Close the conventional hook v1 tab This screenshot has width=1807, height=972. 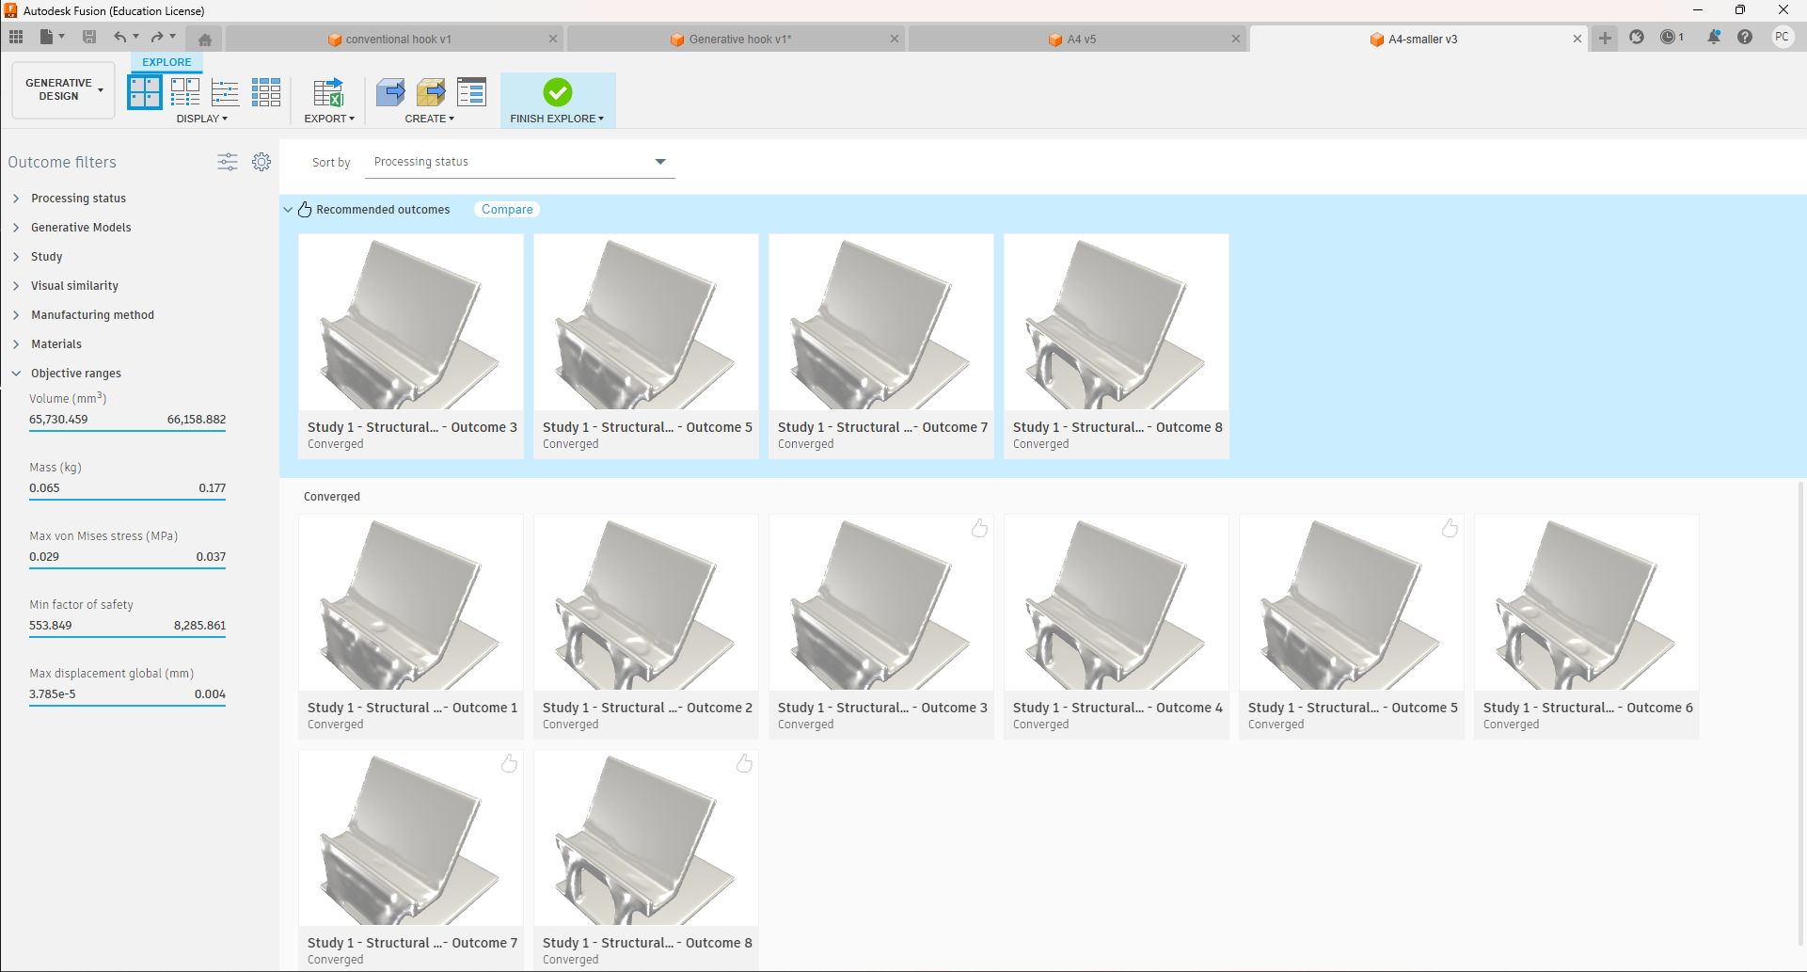point(553,40)
